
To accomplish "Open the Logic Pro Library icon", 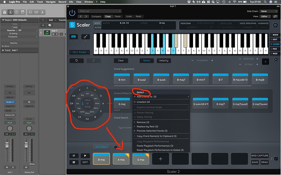I will (x=4, y=12).
